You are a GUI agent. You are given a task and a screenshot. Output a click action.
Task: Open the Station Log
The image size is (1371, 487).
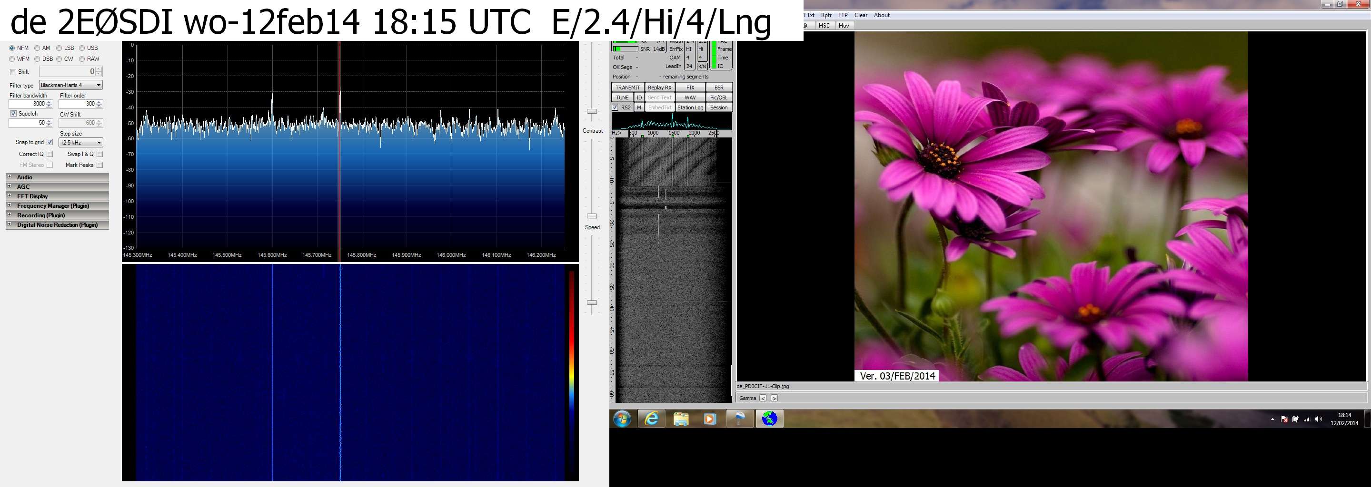coord(690,108)
